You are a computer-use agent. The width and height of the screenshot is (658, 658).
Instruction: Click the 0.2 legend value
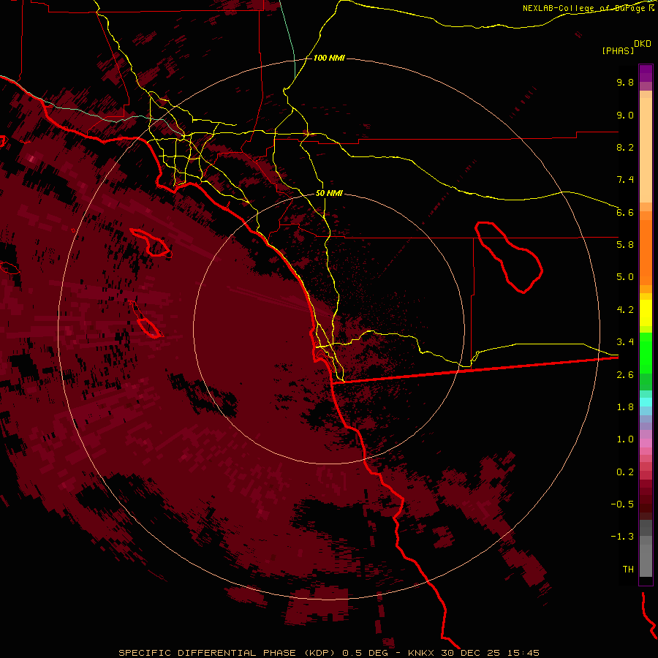pyautogui.click(x=625, y=472)
